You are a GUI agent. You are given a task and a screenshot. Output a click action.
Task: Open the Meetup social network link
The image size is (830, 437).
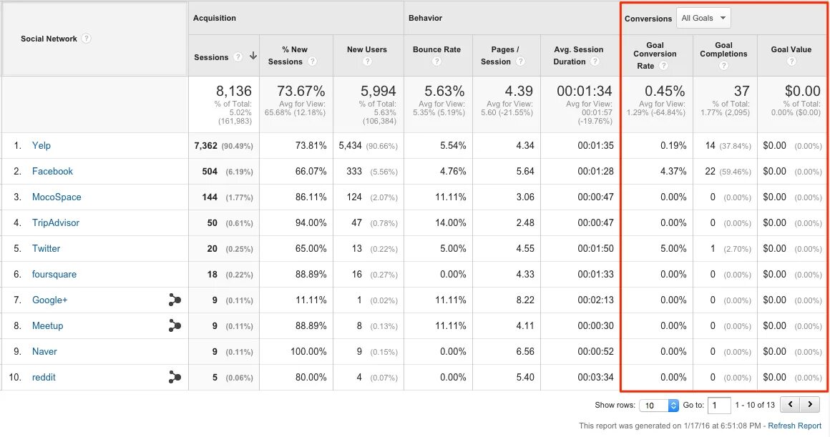tap(48, 326)
